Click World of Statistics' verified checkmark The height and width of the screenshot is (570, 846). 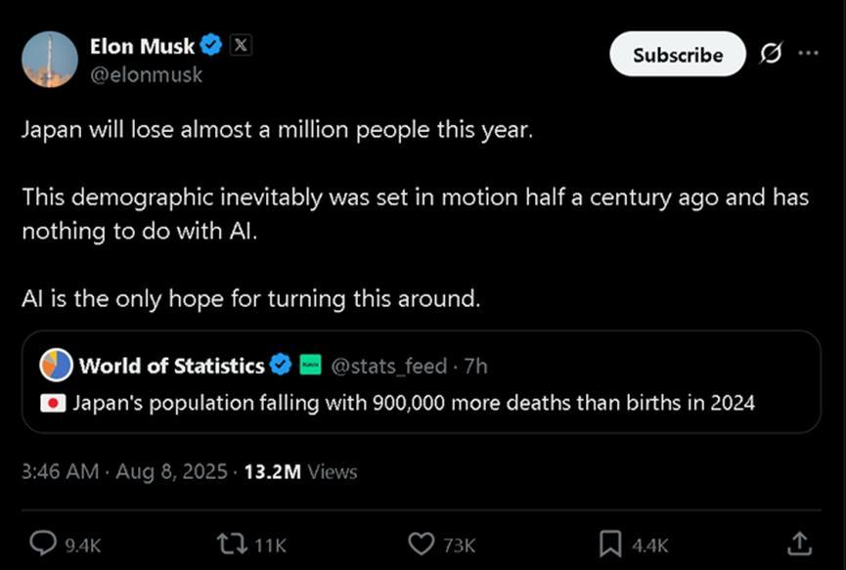[281, 366]
